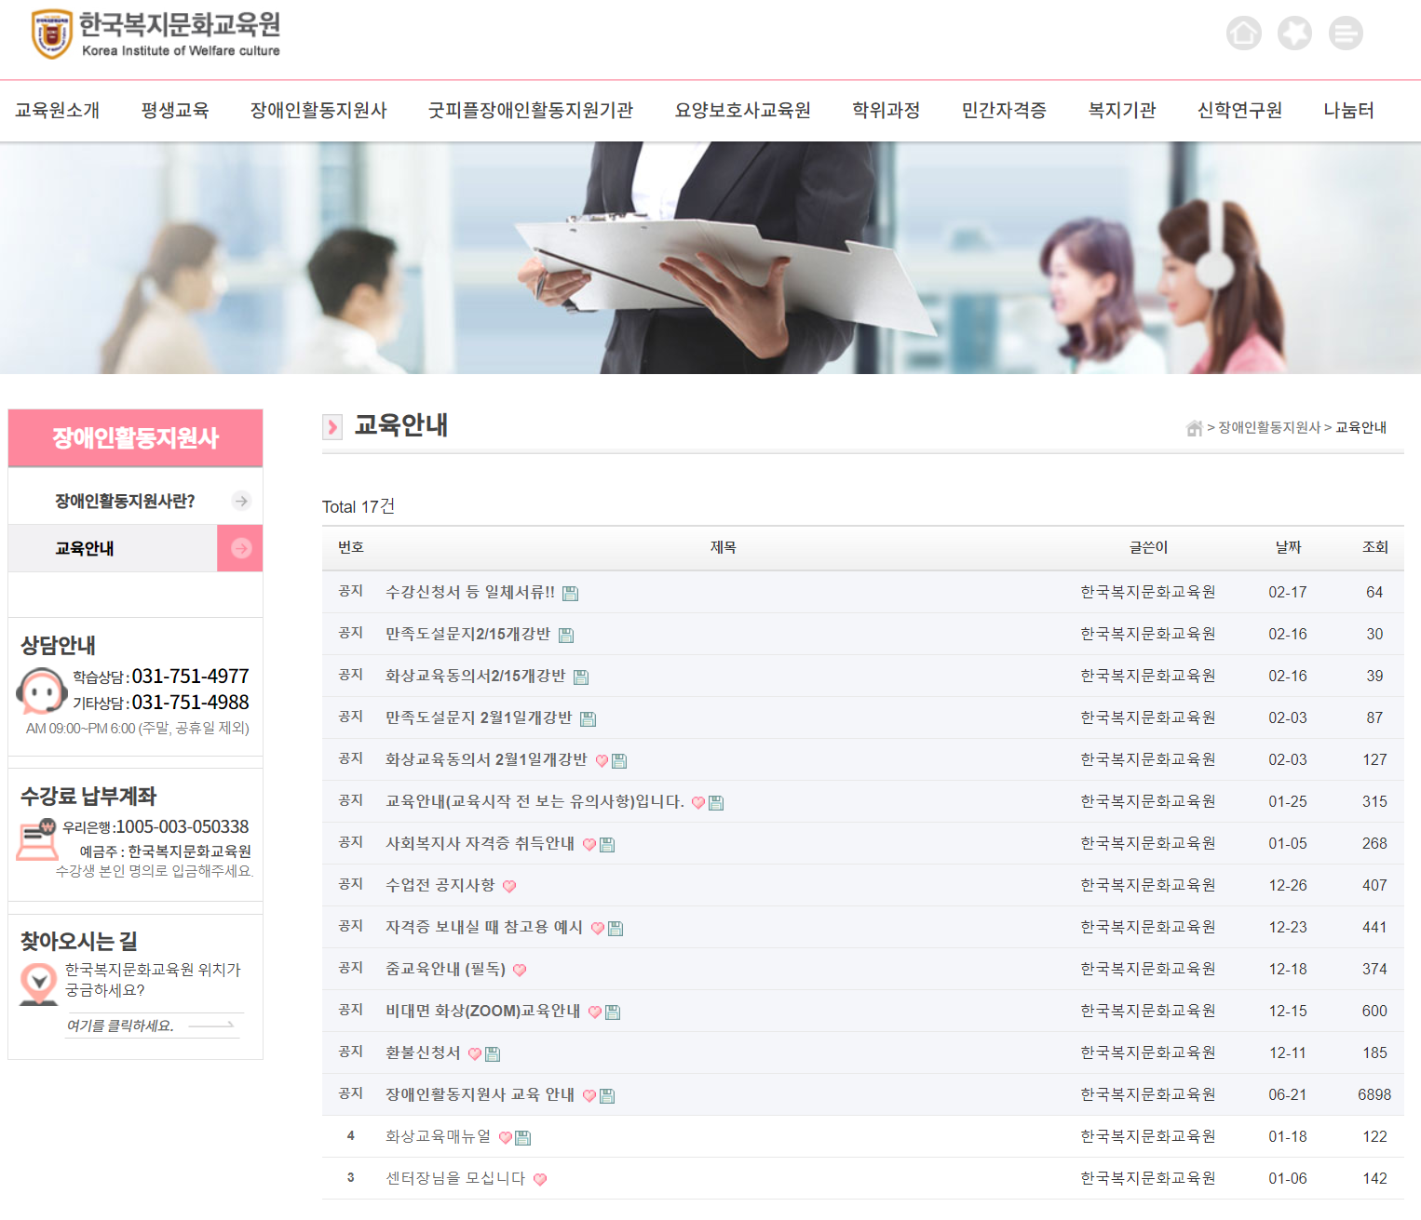Open the 학위과정 menu
Screen dimensions: 1421x1220
click(x=886, y=111)
